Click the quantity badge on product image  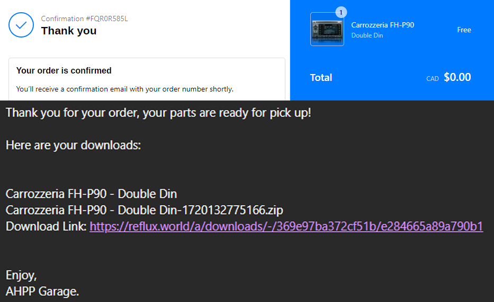click(x=341, y=12)
